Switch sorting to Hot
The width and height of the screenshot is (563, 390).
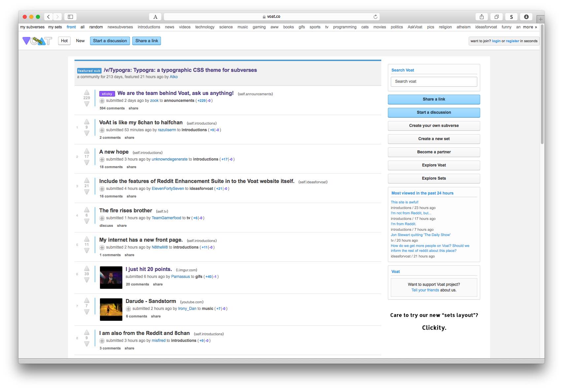pos(64,41)
